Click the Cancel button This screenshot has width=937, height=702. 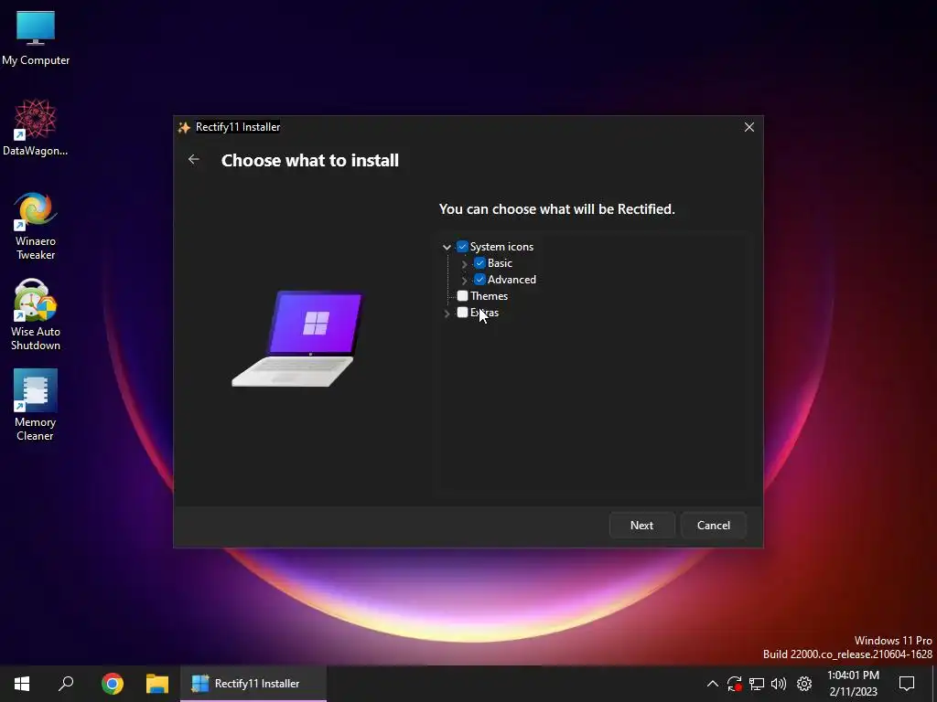[714, 526]
